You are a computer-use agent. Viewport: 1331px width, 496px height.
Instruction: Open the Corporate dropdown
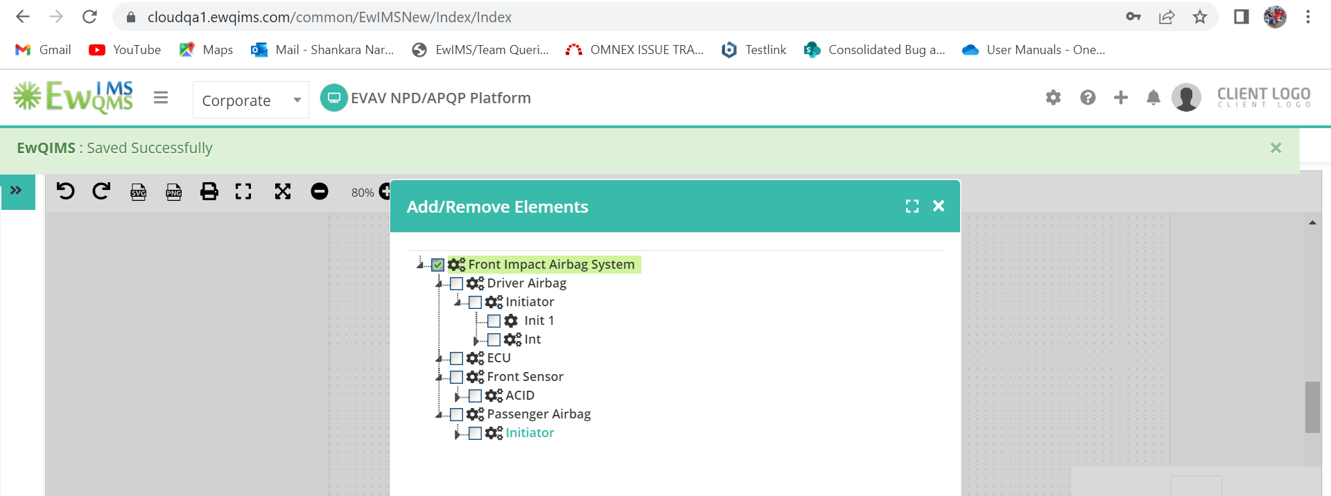[251, 100]
